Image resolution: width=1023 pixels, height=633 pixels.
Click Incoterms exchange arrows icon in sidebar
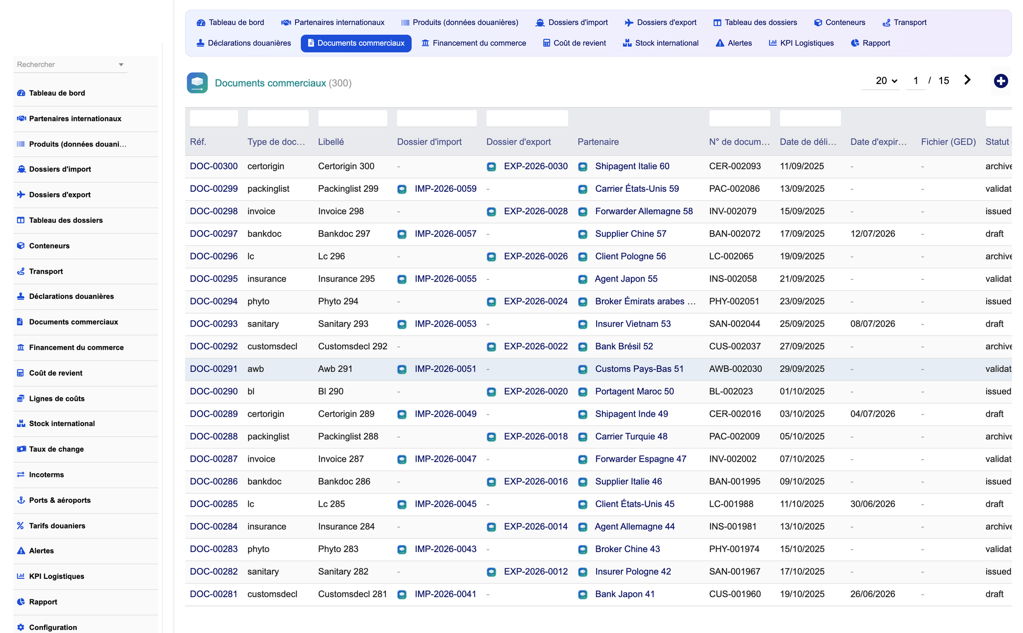(x=21, y=474)
